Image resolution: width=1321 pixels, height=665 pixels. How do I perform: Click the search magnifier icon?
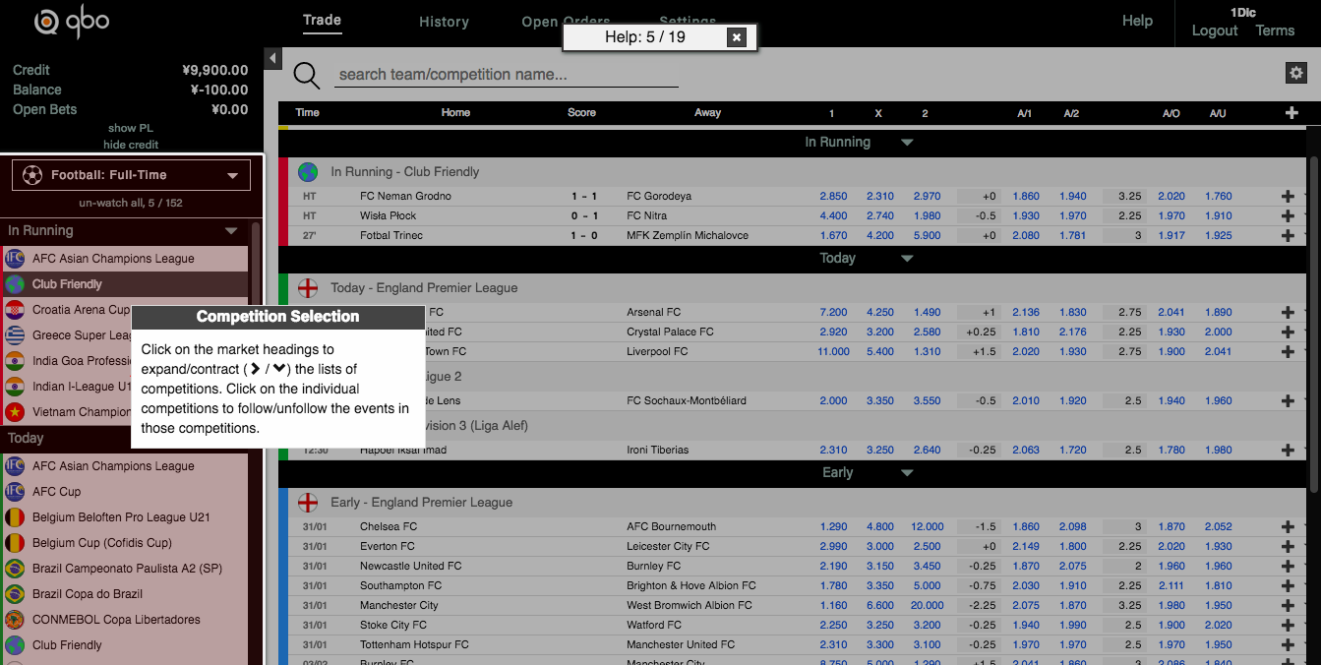point(307,76)
